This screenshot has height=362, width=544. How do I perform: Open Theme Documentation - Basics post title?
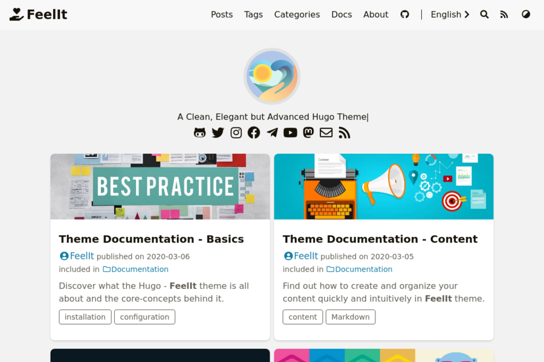(x=151, y=239)
